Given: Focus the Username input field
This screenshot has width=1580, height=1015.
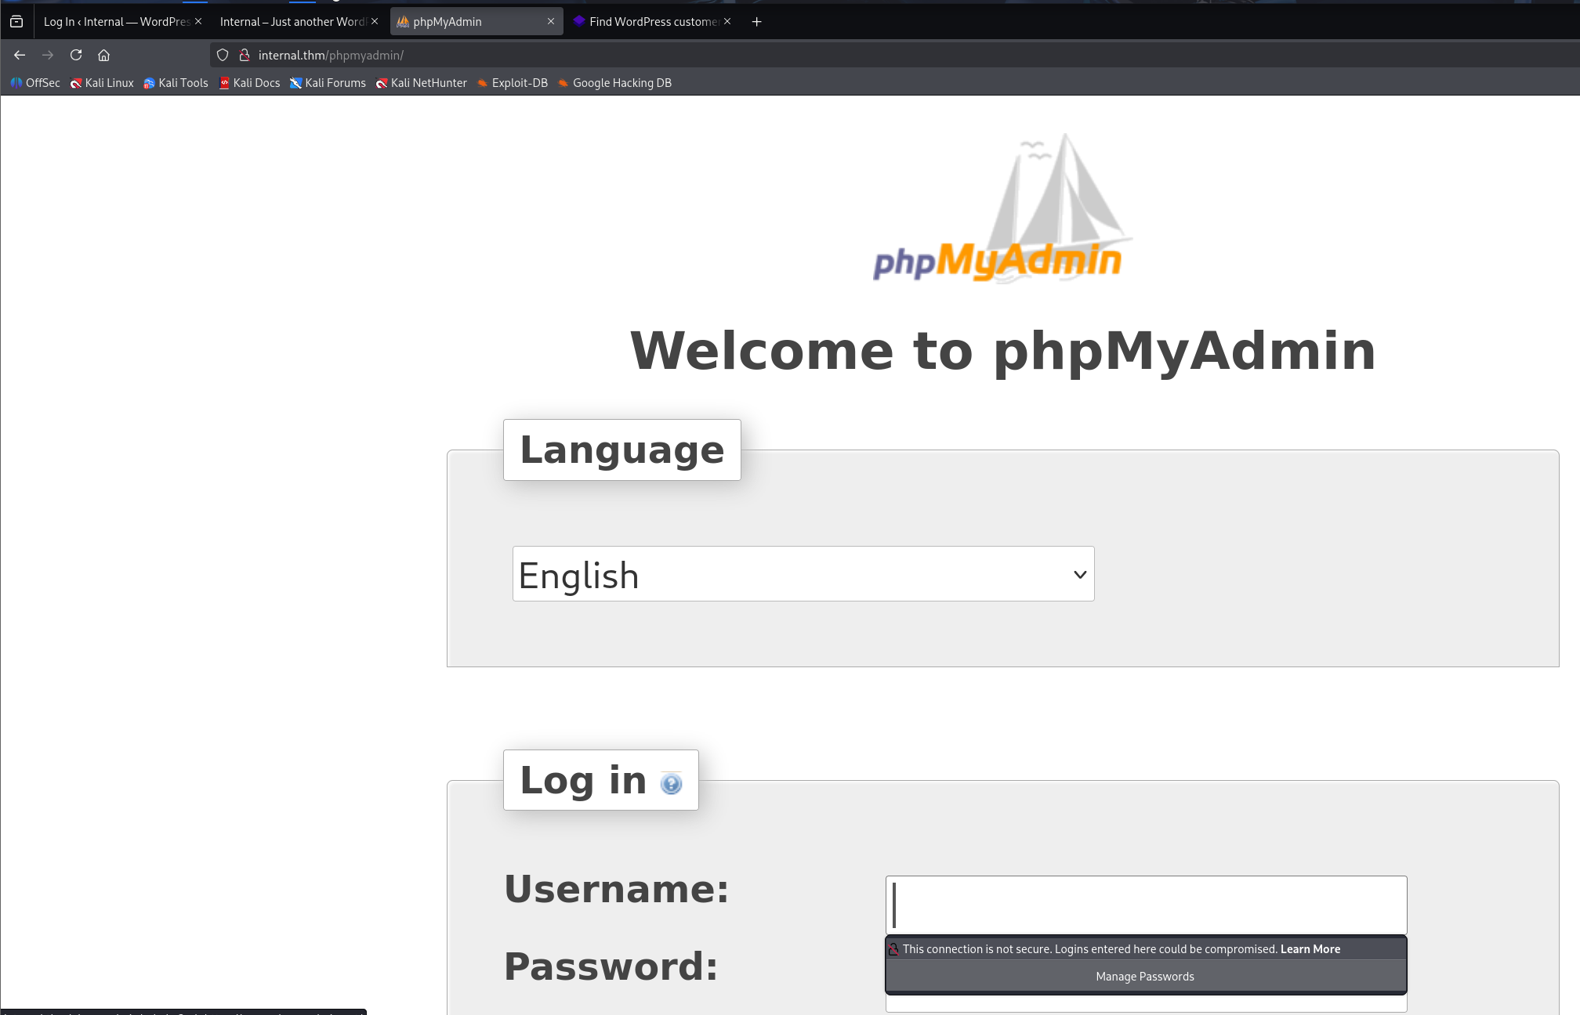Looking at the screenshot, I should click(1146, 905).
